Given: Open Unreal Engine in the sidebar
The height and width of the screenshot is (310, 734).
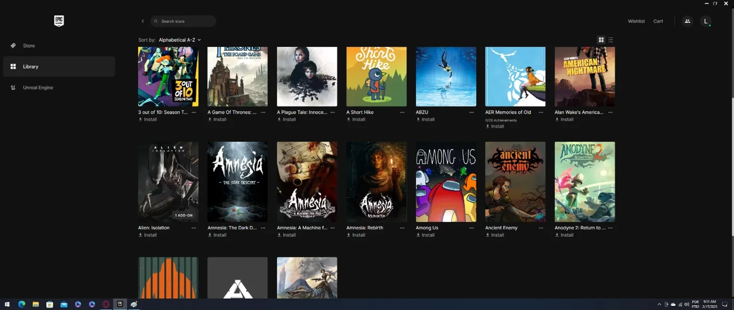Looking at the screenshot, I should (x=59, y=87).
